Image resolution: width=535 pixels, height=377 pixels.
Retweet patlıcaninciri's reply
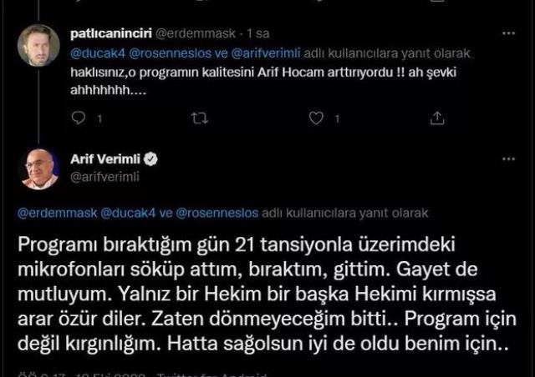[199, 120]
